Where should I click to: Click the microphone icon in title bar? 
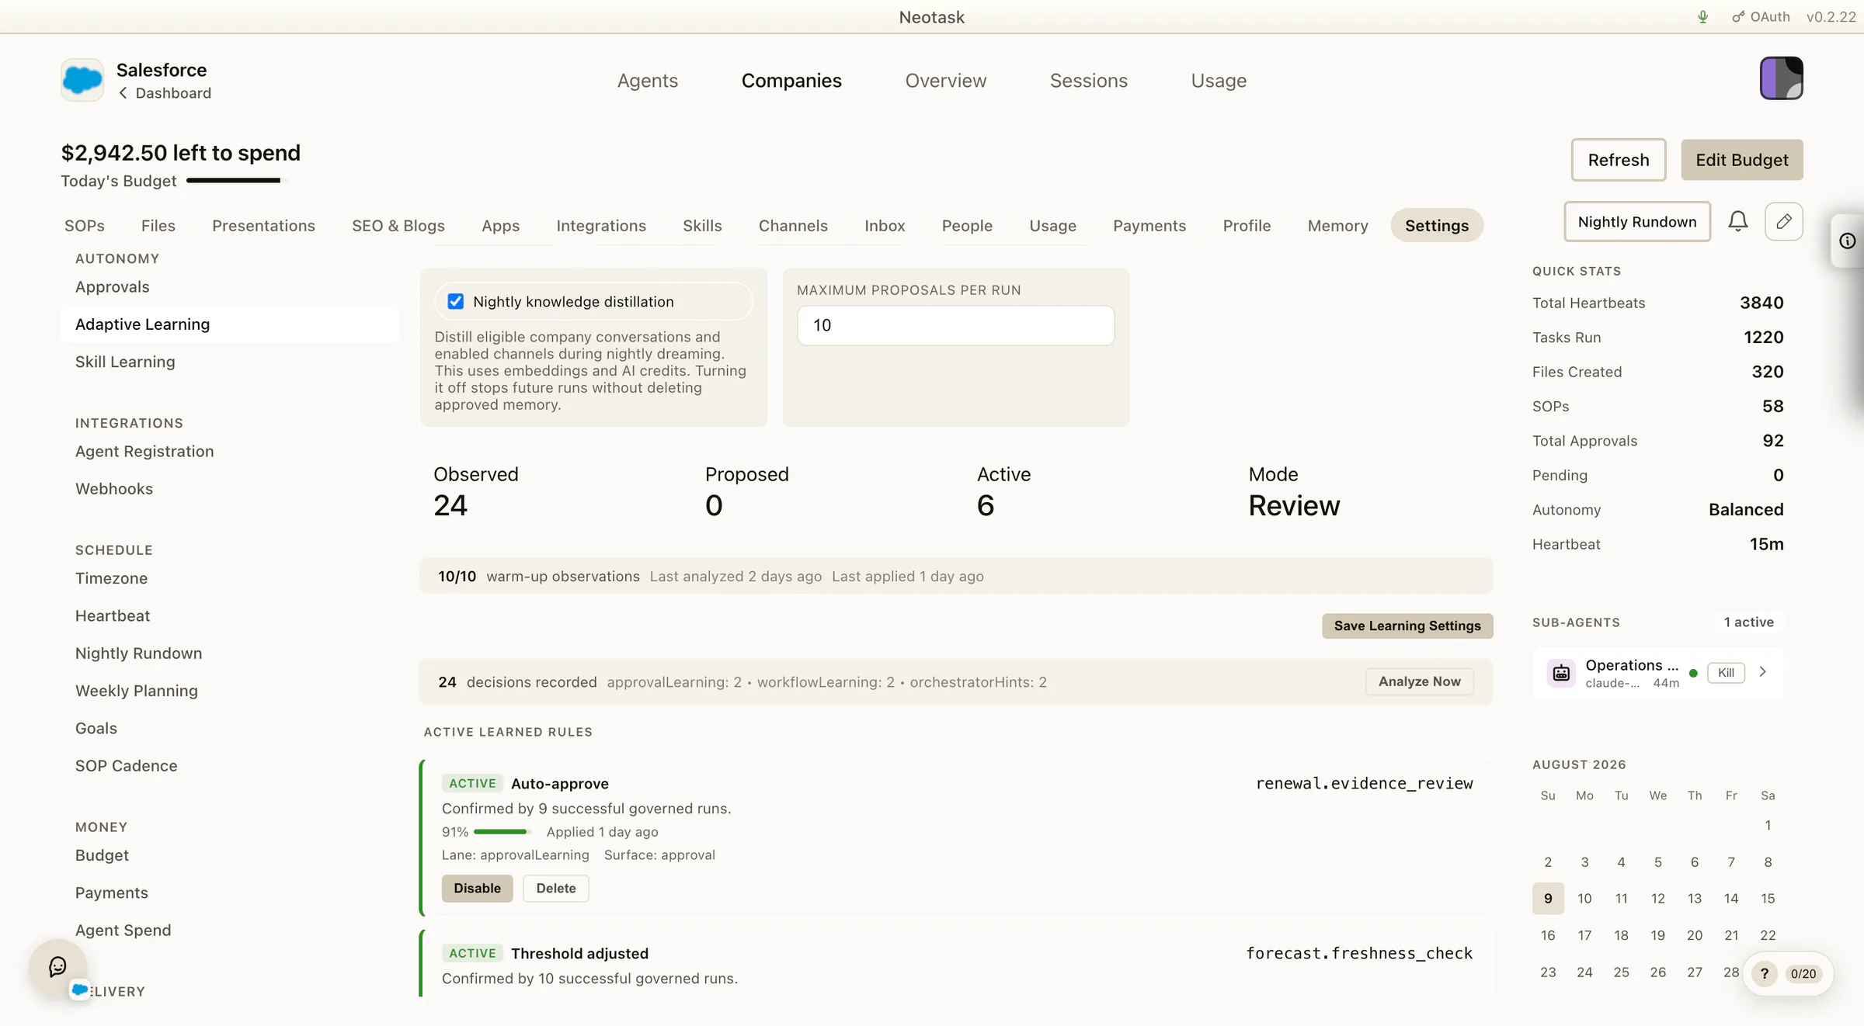click(x=1702, y=17)
